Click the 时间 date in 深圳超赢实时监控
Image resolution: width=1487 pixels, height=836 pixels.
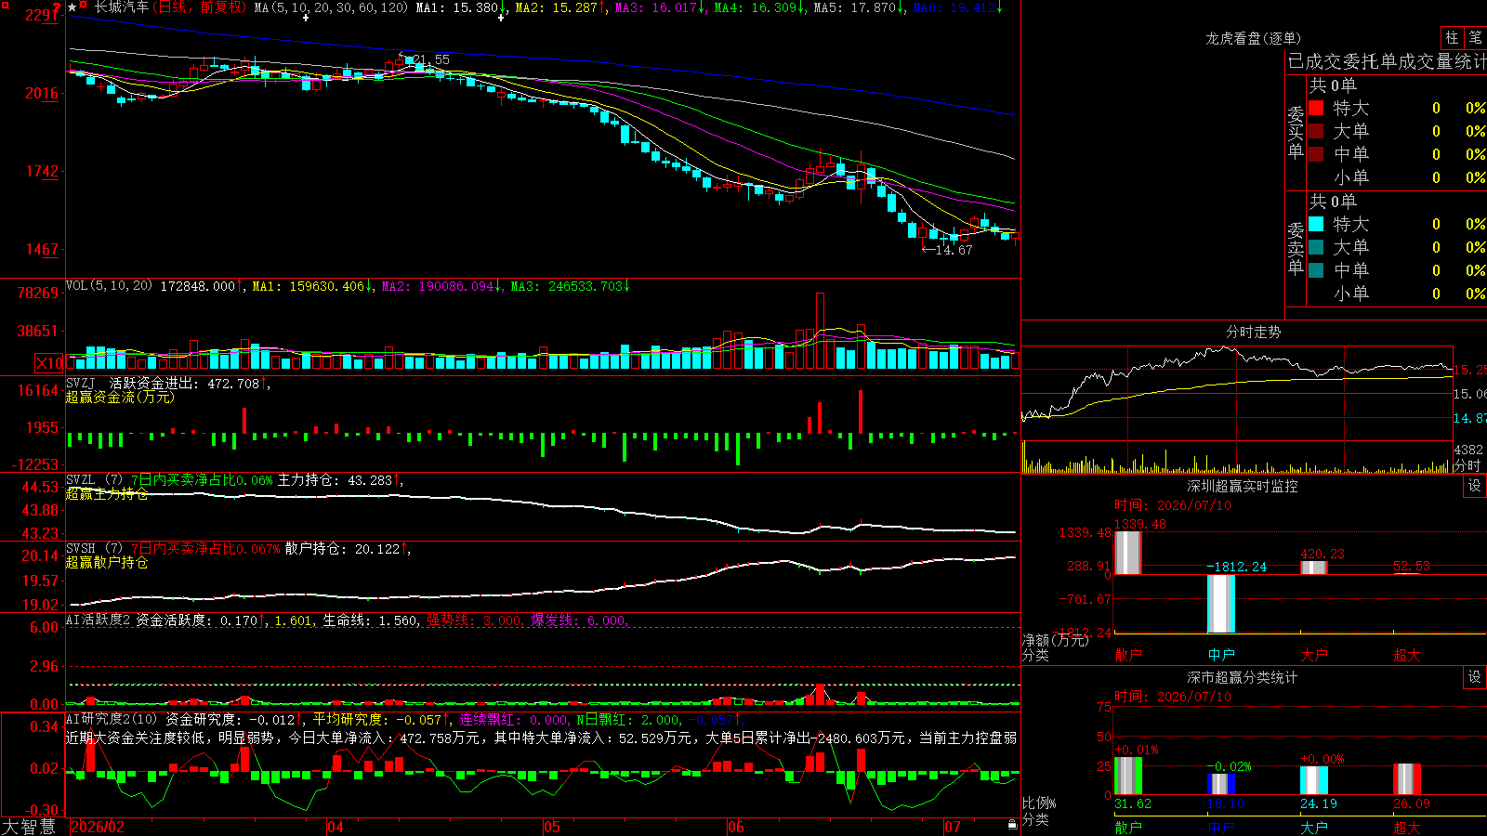(x=1173, y=505)
